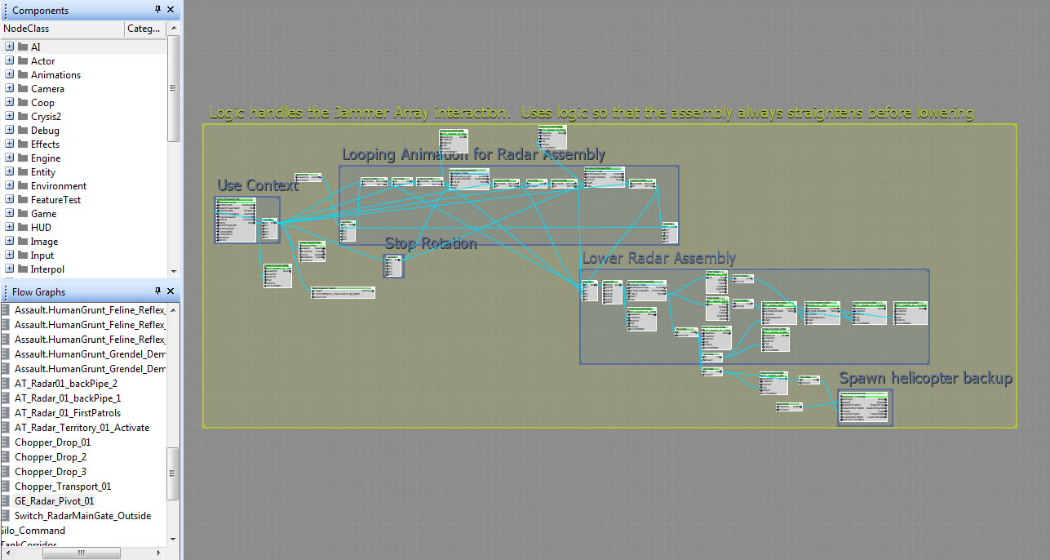1050x560 pixels.
Task: Close the Components panel
Action: [x=171, y=10]
